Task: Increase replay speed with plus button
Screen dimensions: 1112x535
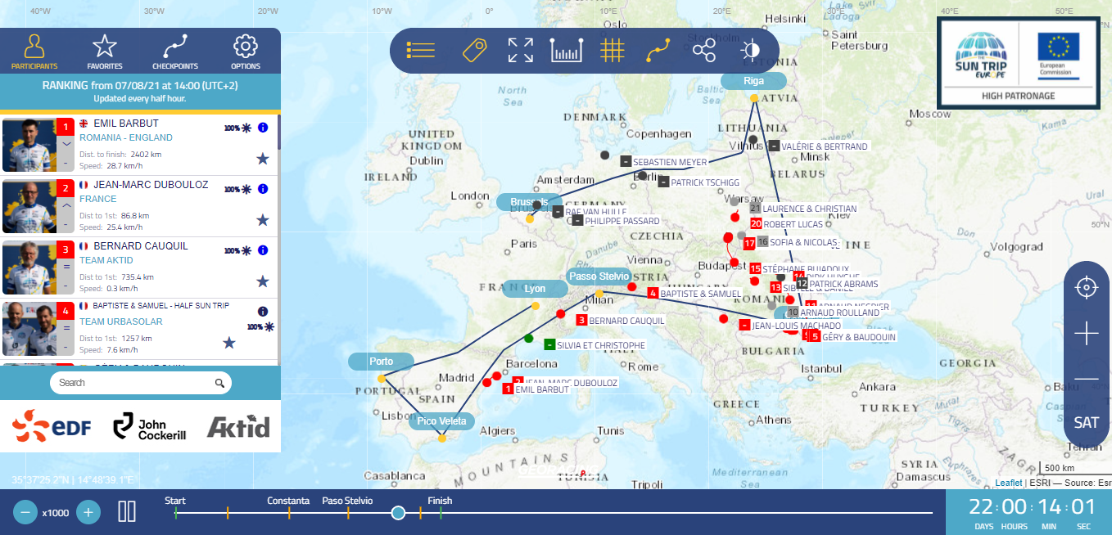Action: (x=88, y=512)
